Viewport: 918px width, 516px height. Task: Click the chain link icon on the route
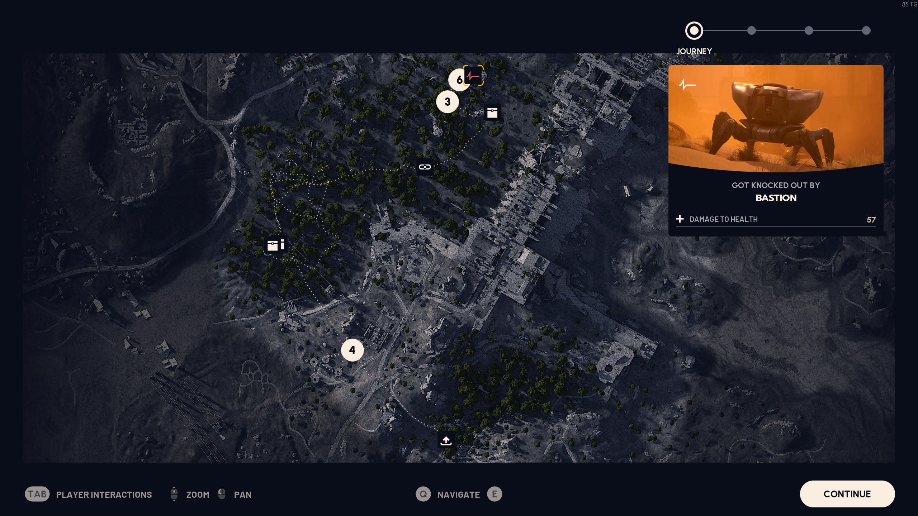pyautogui.click(x=425, y=167)
